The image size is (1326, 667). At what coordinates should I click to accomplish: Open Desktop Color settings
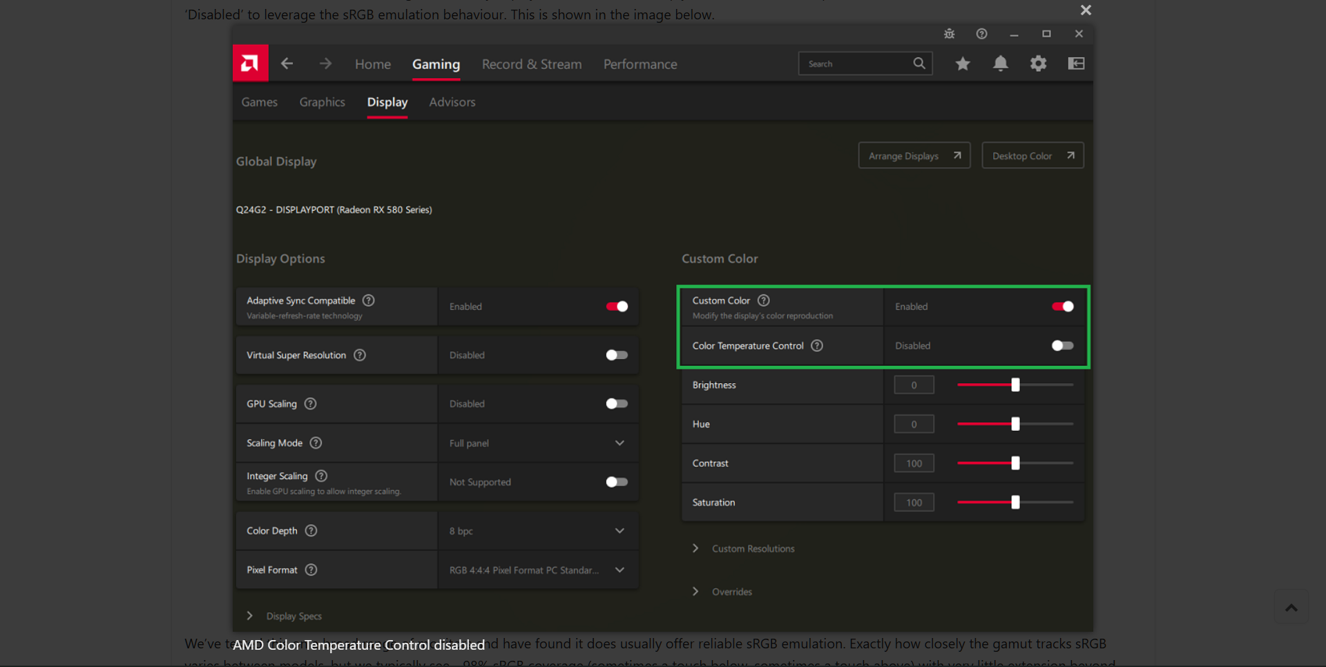[x=1032, y=155]
